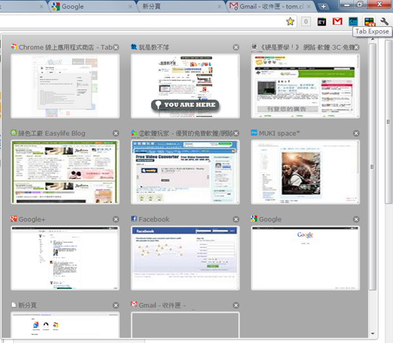
Task: Open the Google search page thumbnail
Action: point(305,258)
